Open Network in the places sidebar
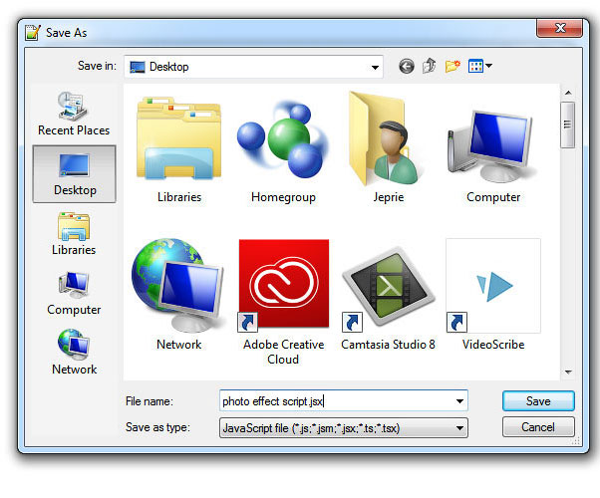Screen dimensions: 600x498 [74, 353]
